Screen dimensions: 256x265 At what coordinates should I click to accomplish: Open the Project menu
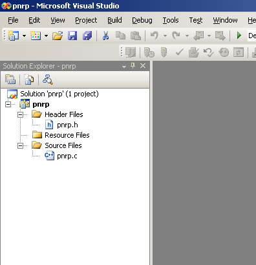[86, 20]
